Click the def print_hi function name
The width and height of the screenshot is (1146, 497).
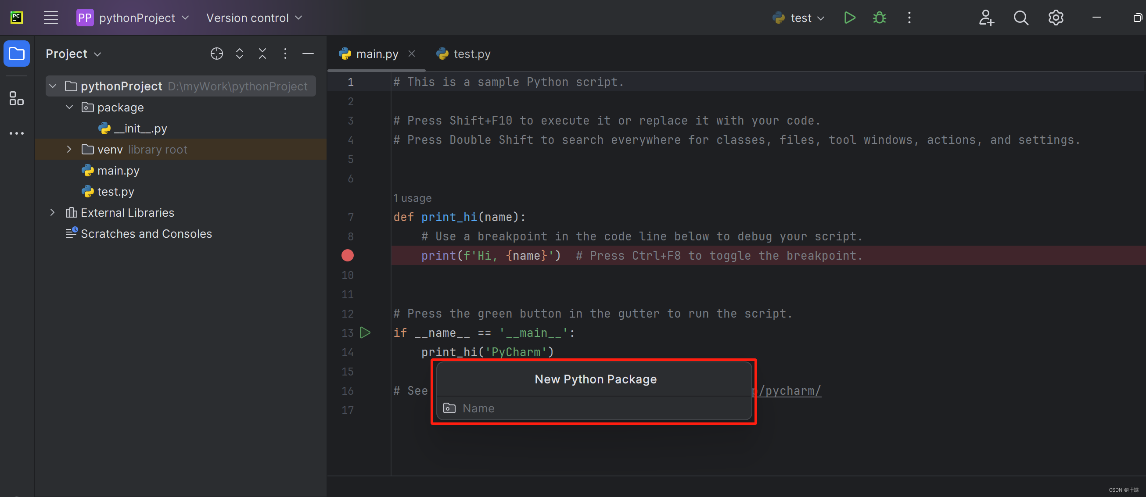tap(449, 217)
